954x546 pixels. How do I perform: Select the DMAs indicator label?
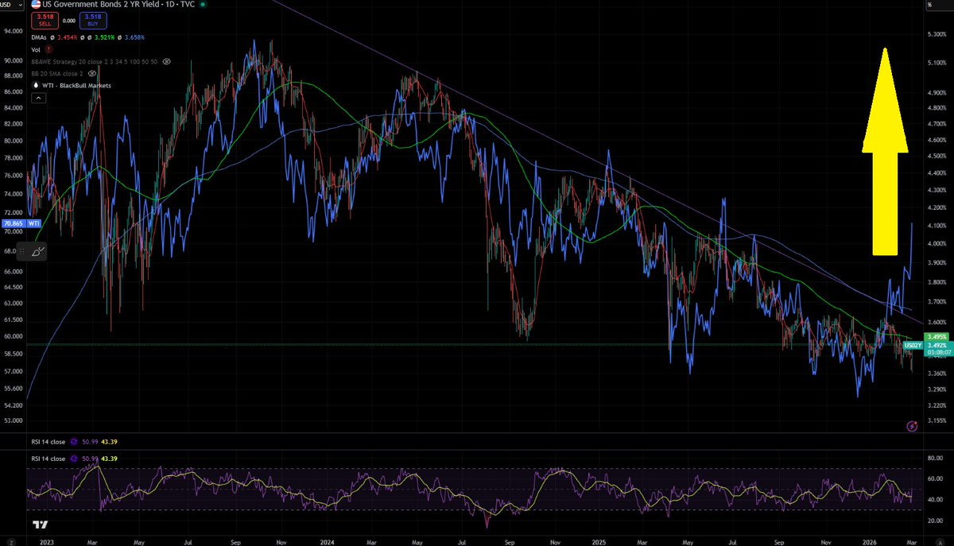[x=39, y=37]
